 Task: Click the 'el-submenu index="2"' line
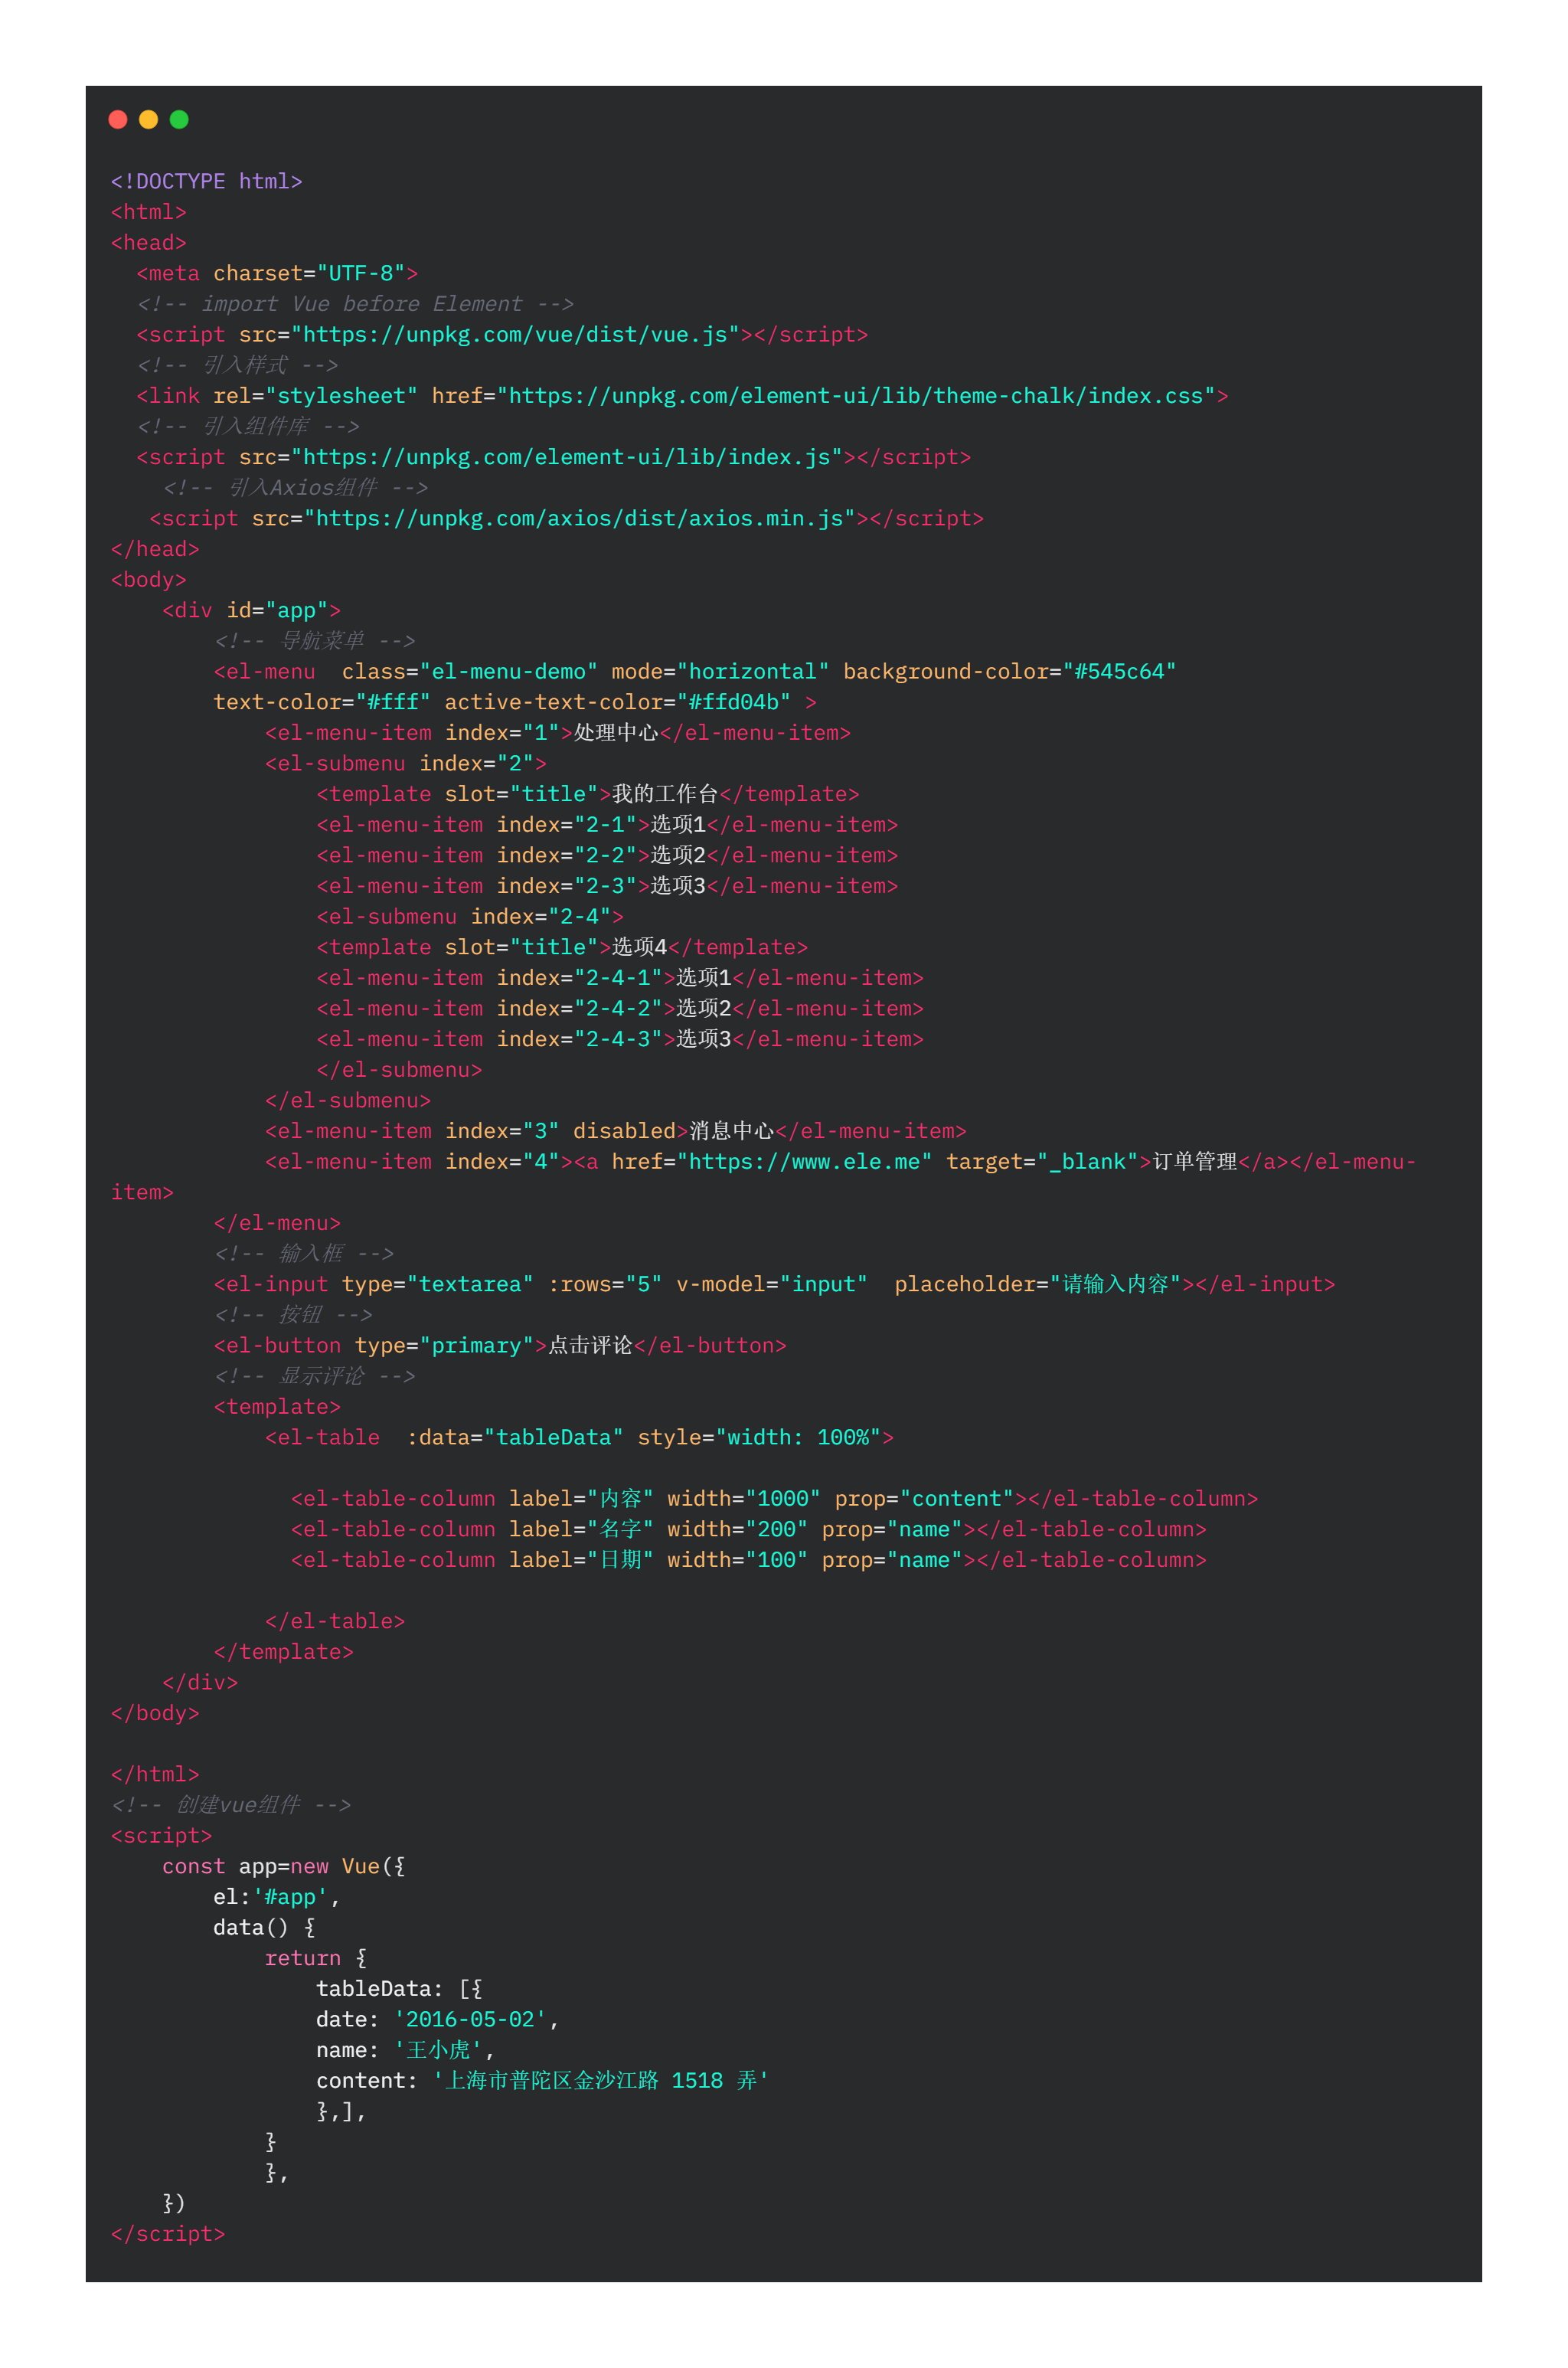click(x=406, y=764)
